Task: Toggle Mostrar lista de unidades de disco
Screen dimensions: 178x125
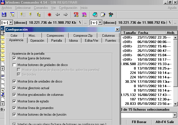Action: pyautogui.click(x=14, y=81)
